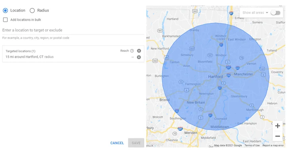The image size is (287, 150).
Task: Click the Glastonbury map label
Action: click(x=239, y=96)
